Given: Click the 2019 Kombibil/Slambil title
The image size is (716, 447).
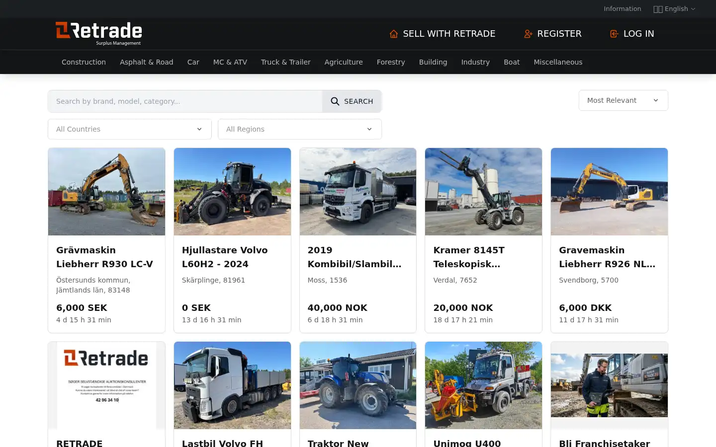Looking at the screenshot, I should click(355, 257).
